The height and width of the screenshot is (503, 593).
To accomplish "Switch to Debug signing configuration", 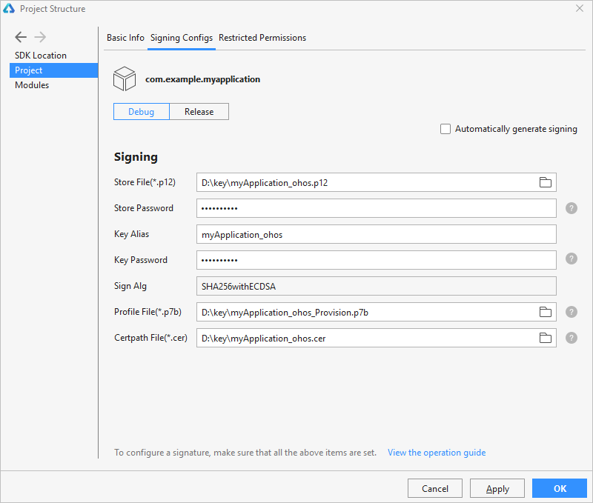I will 142,111.
